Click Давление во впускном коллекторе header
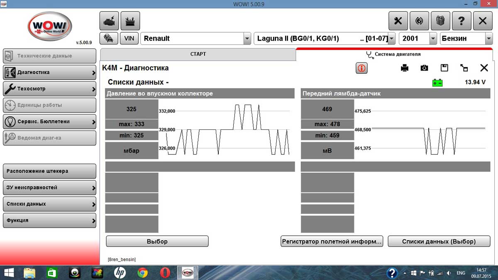Viewport: 498px width, 280px height. point(200,93)
